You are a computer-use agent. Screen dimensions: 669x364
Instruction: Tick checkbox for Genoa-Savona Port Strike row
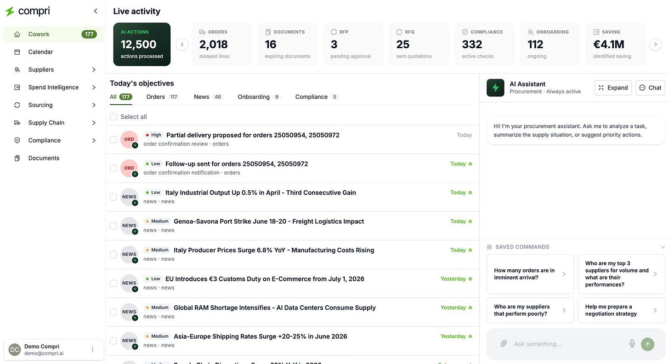[x=113, y=226]
